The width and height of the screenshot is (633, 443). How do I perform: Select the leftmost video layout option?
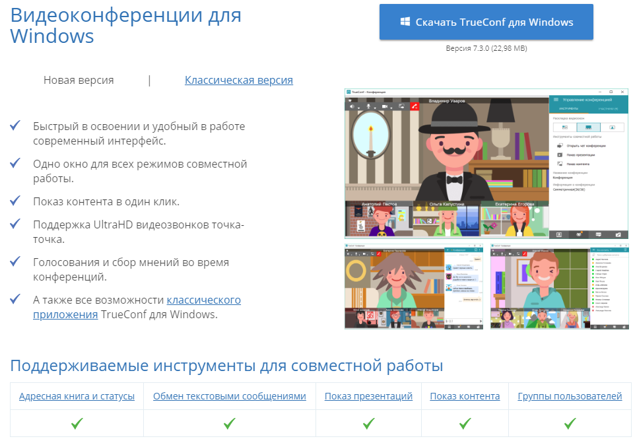[x=564, y=127]
